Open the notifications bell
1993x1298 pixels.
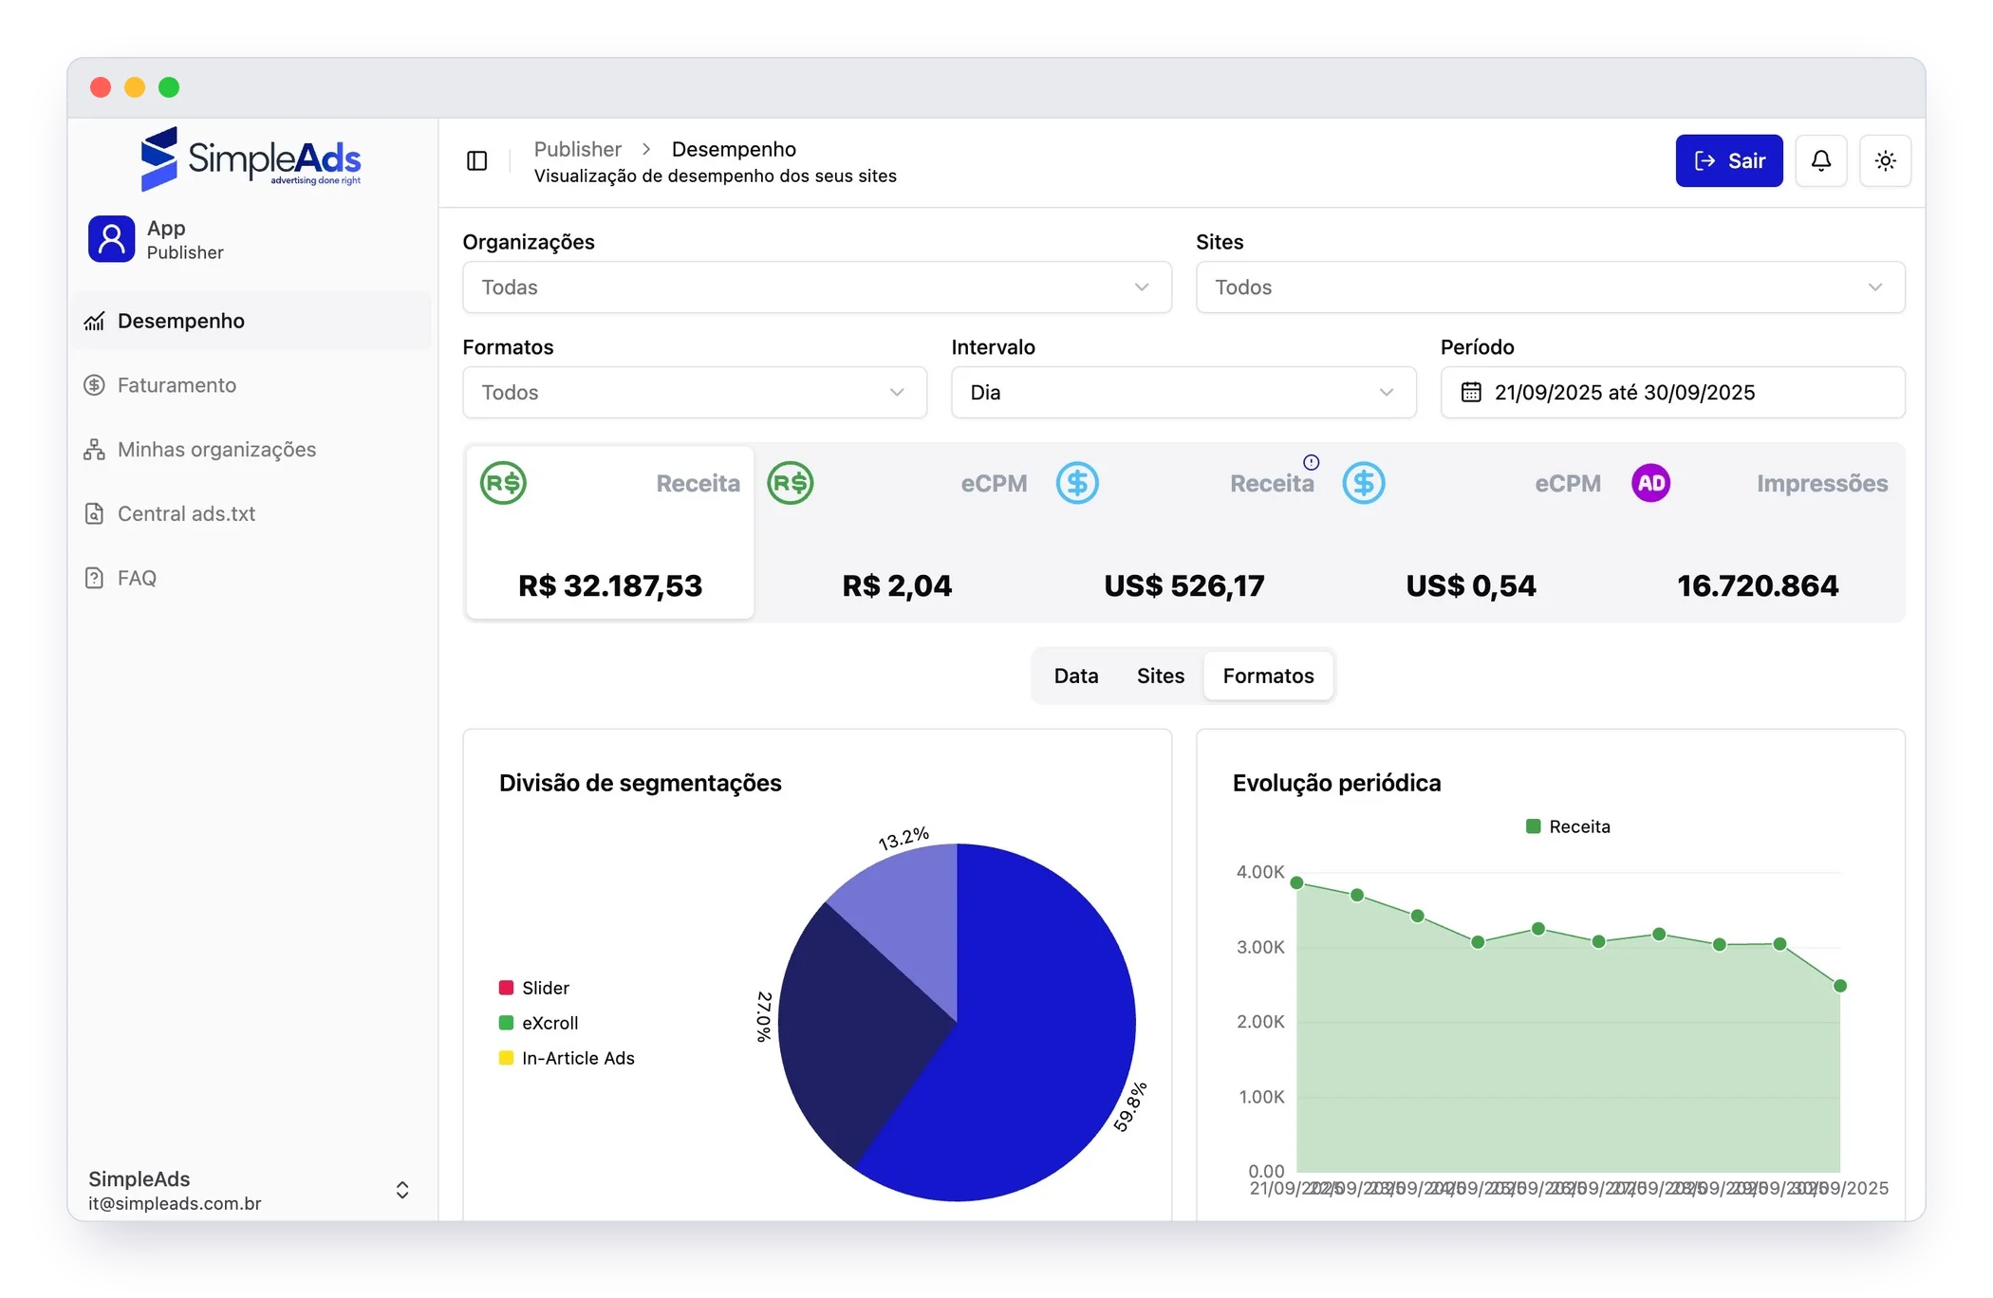pos(1820,161)
